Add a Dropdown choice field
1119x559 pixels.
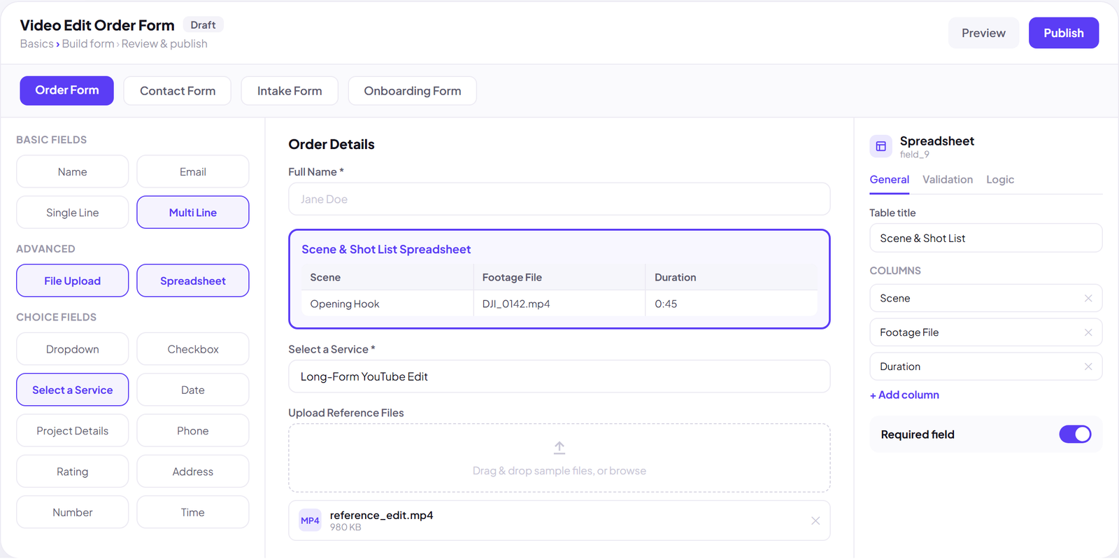click(73, 349)
